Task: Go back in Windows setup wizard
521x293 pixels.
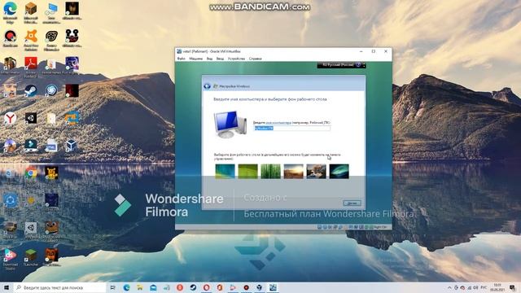Action: pyautogui.click(x=207, y=86)
